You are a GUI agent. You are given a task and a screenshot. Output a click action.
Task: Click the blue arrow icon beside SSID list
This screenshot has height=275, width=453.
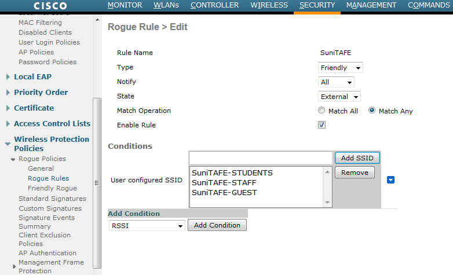tap(390, 180)
